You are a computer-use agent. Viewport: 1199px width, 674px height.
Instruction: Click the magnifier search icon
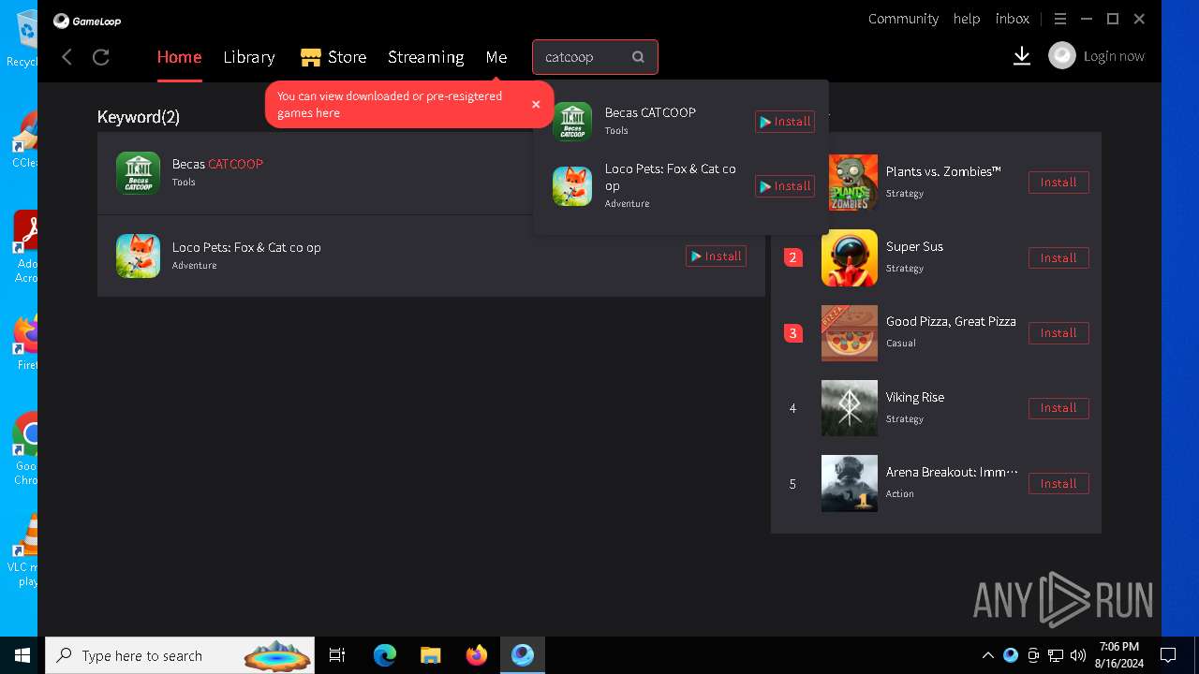click(x=638, y=57)
